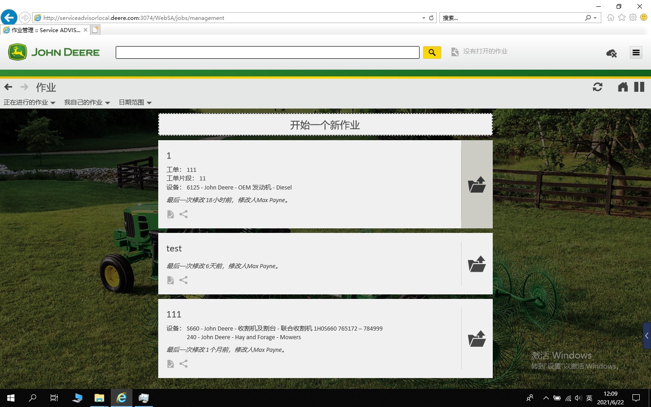
Task: Click the app forward arrow
Action: tap(24, 87)
